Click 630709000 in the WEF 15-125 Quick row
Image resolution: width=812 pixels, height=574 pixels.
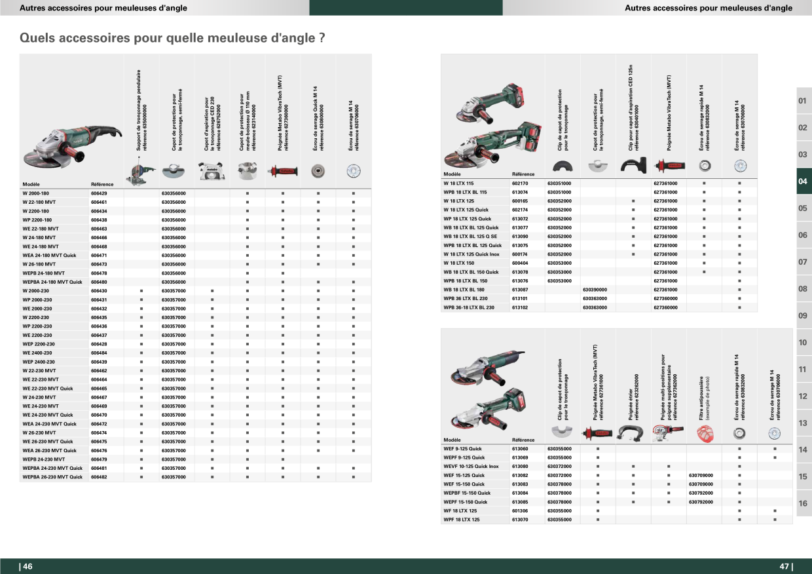pos(701,475)
